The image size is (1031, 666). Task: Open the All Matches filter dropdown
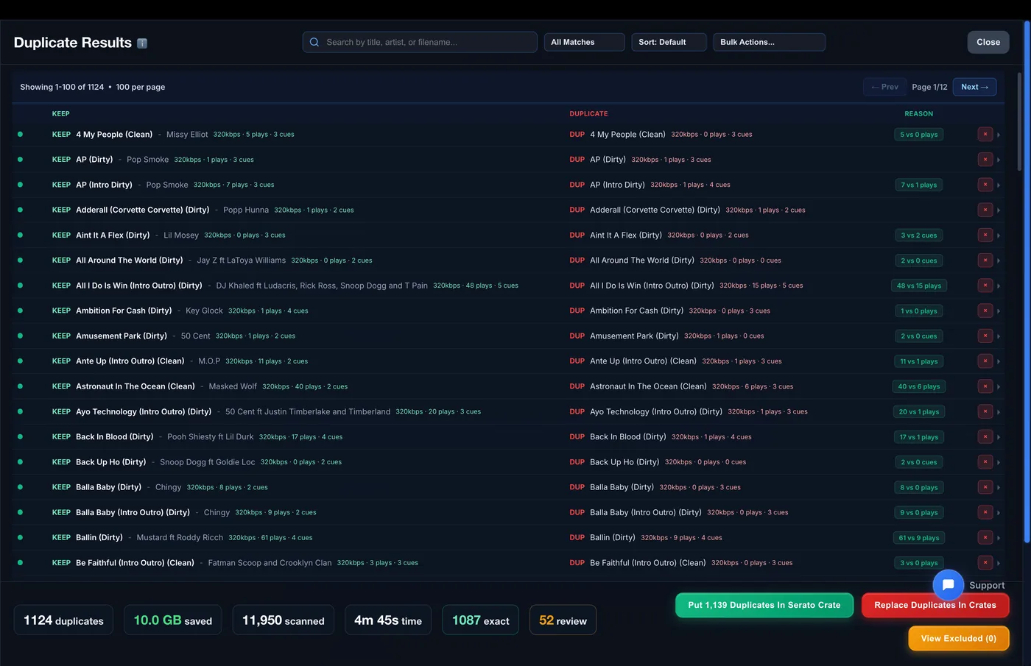pyautogui.click(x=584, y=42)
